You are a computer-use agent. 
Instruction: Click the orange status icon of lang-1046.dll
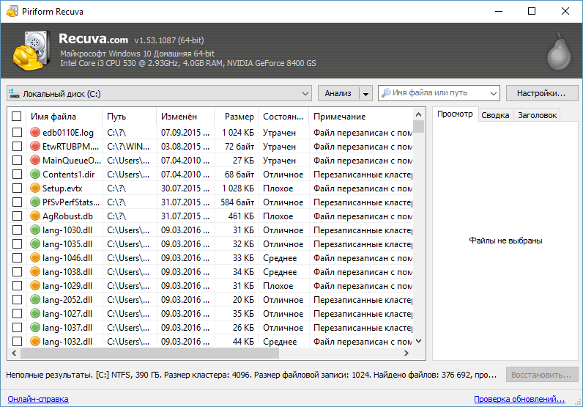tap(35, 257)
